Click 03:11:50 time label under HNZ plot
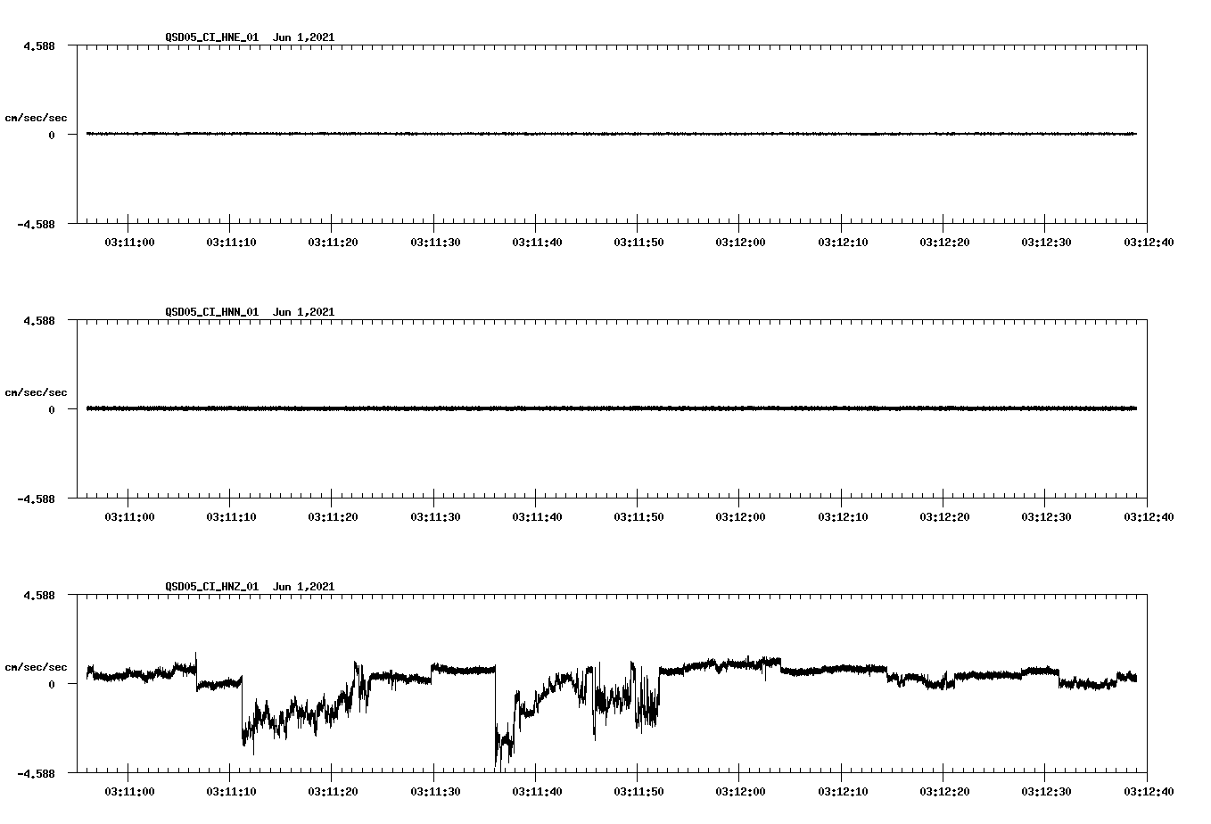The width and height of the screenshot is (1211, 824). (638, 791)
